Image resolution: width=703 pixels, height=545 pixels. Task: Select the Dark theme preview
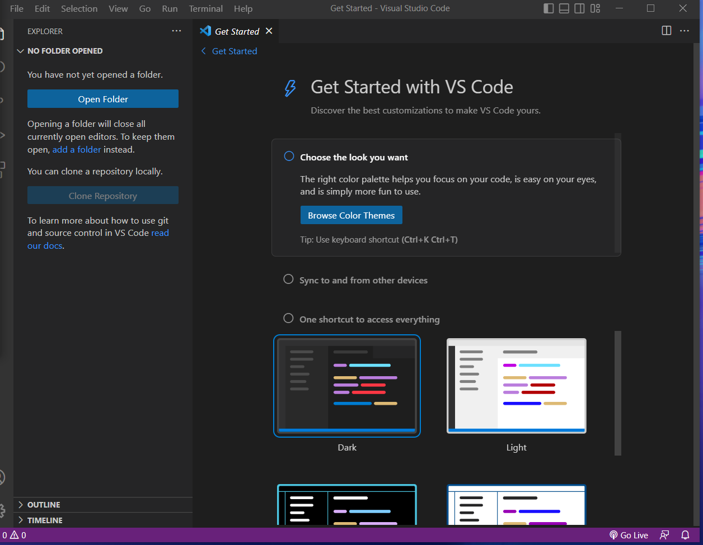pos(347,386)
